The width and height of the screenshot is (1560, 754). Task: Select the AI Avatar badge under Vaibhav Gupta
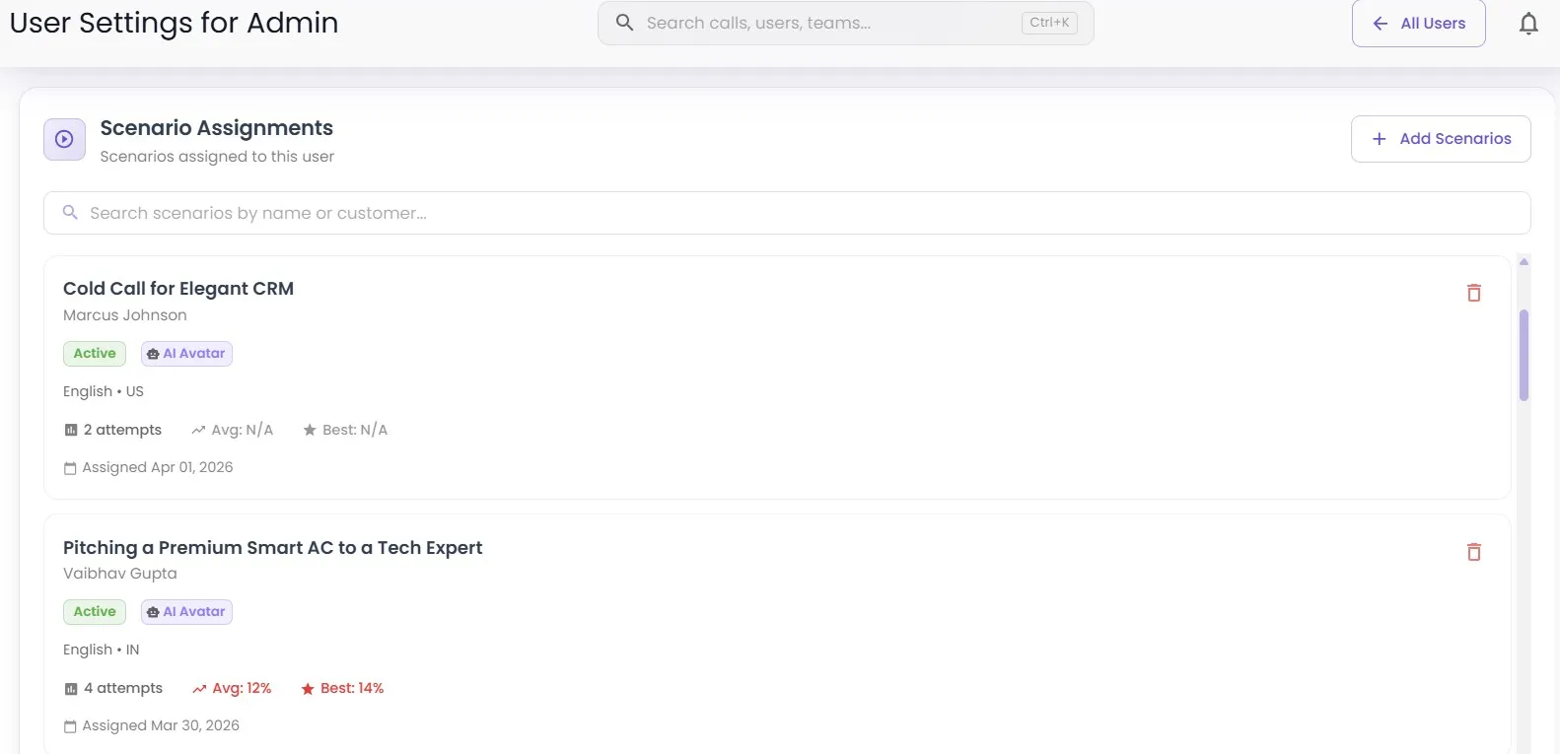(x=186, y=612)
